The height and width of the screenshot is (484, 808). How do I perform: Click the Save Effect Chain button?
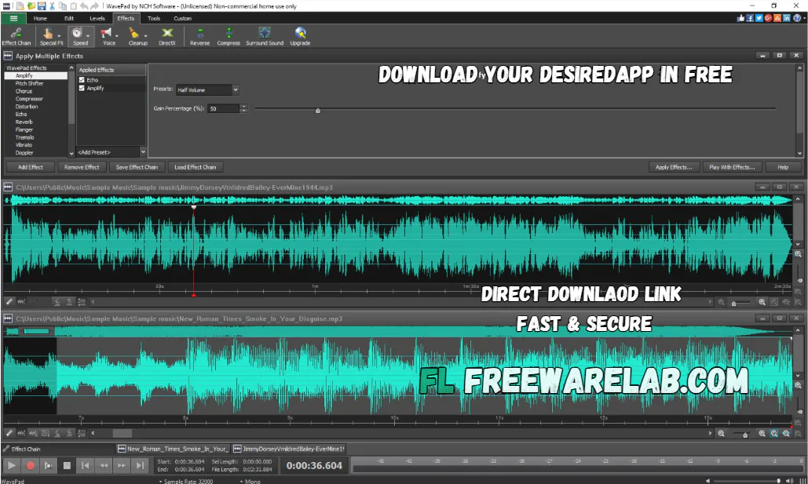(x=137, y=167)
